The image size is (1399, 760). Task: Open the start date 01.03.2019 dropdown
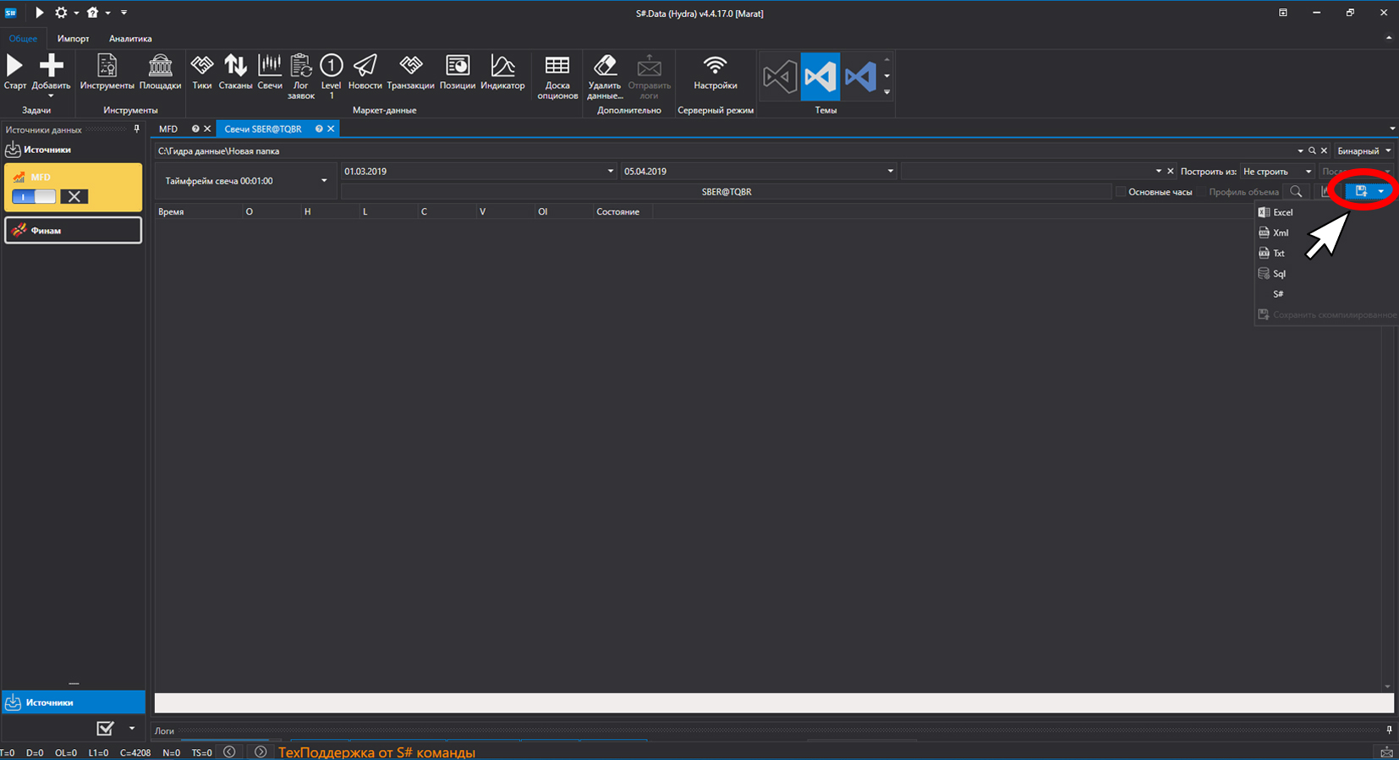tap(611, 171)
